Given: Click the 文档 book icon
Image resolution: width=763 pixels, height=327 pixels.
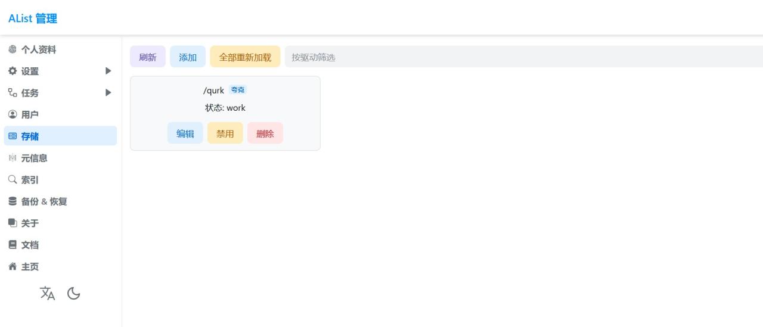Looking at the screenshot, I should click(x=13, y=245).
